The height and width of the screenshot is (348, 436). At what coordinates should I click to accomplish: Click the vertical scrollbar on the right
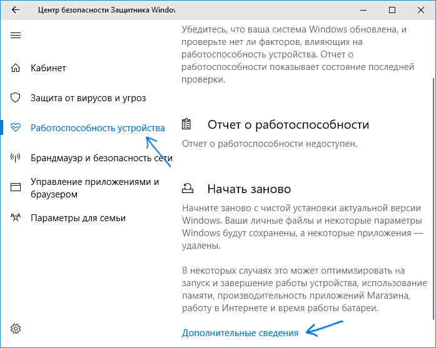coord(433,199)
